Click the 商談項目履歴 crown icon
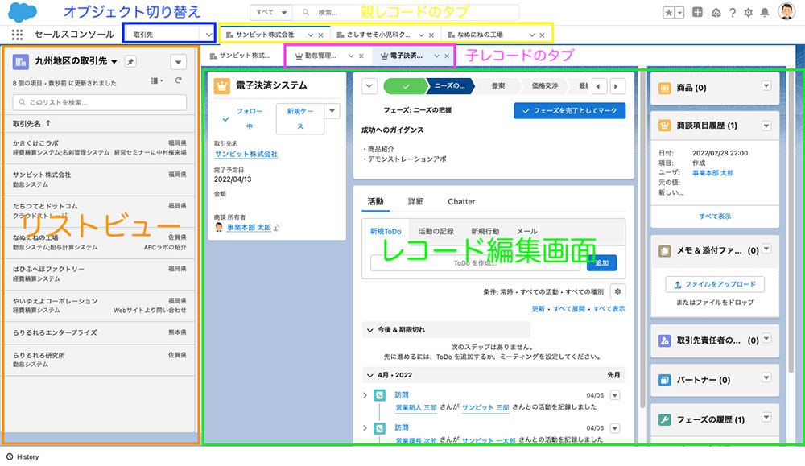Screen dimensions: 805x466 click(664, 126)
